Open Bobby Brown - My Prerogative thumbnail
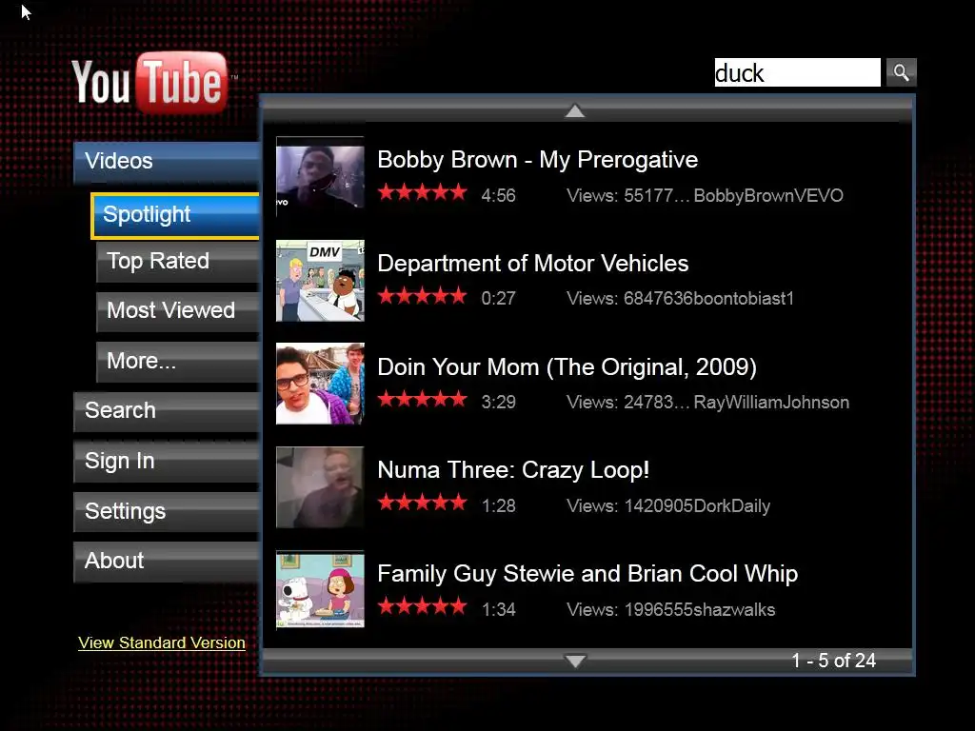This screenshot has height=731, width=975. [320, 176]
